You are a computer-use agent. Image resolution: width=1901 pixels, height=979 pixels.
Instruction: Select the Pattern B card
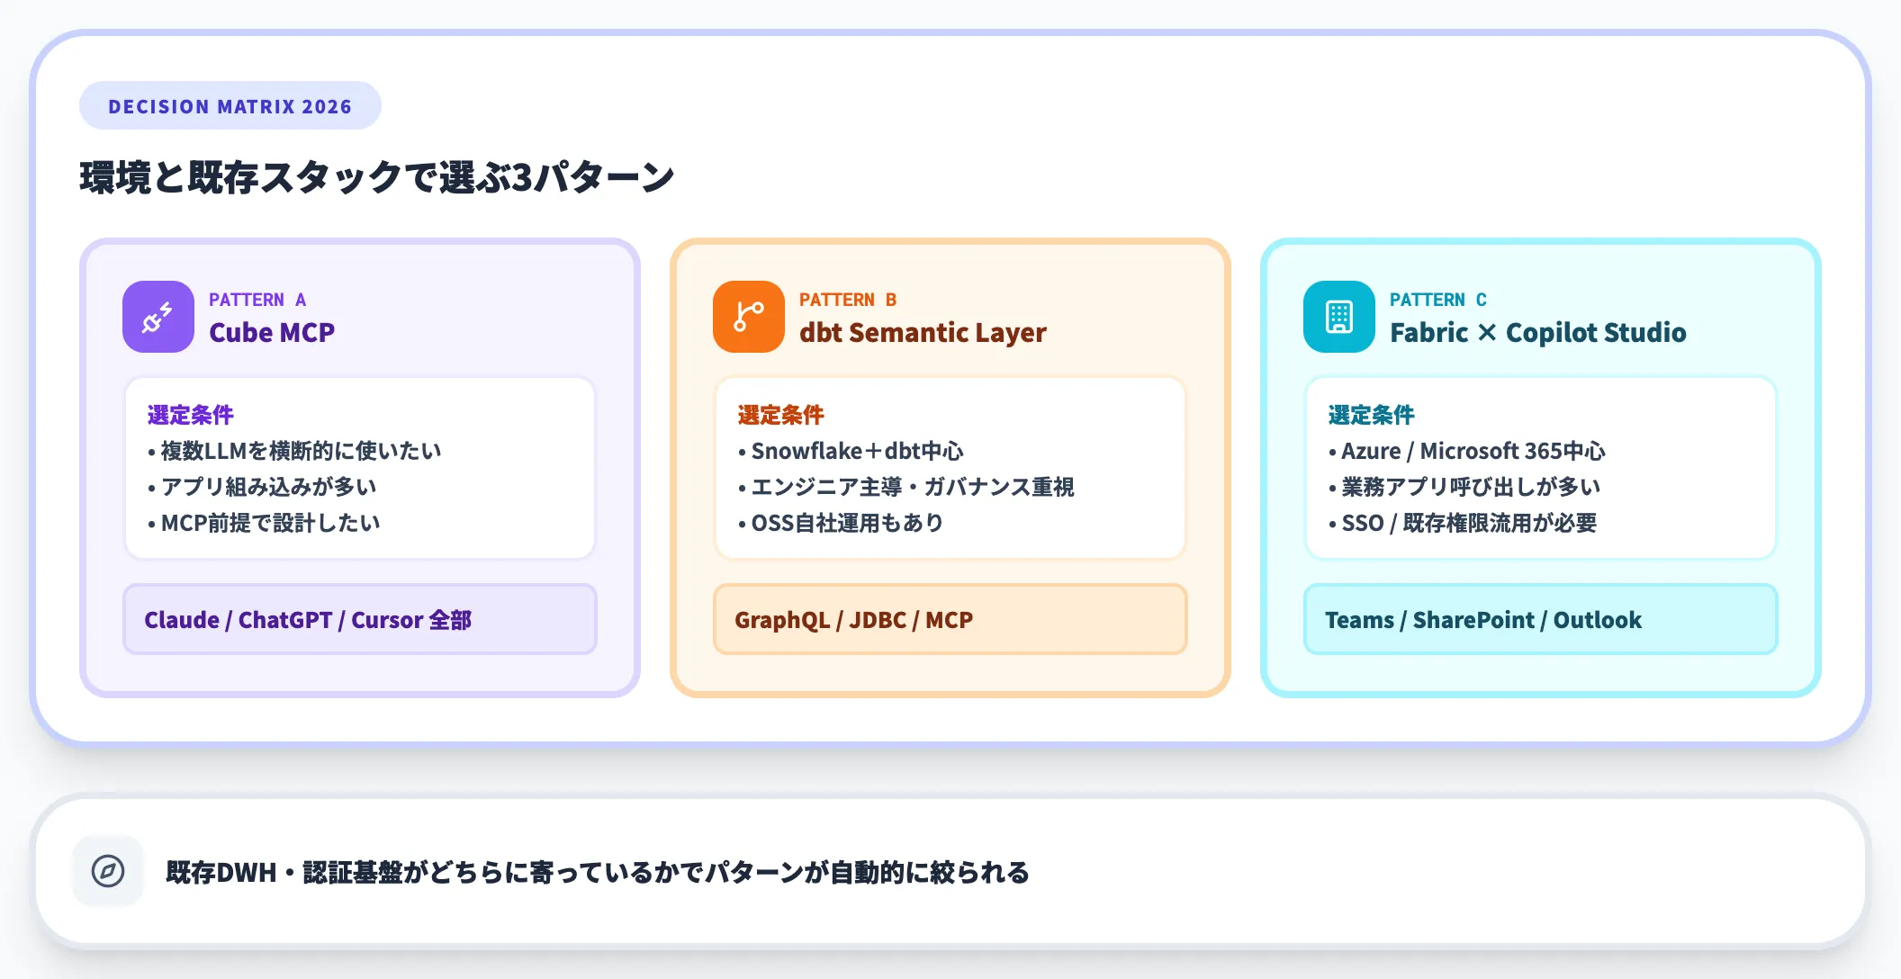tap(950, 466)
